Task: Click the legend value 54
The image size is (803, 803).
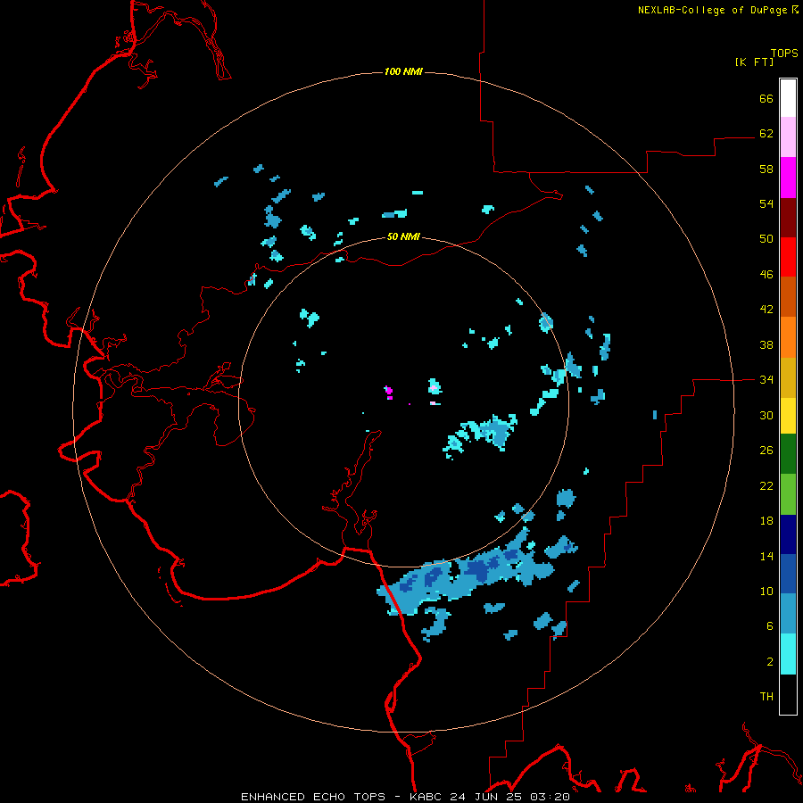Action: tap(766, 203)
